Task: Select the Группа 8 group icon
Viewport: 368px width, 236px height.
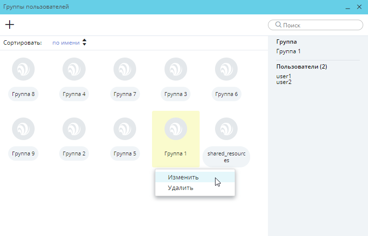Action: tap(23, 69)
